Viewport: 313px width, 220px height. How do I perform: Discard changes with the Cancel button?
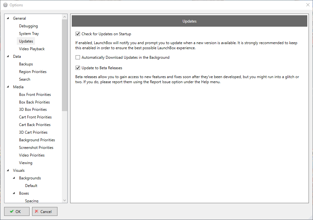pyautogui.click(x=45, y=211)
